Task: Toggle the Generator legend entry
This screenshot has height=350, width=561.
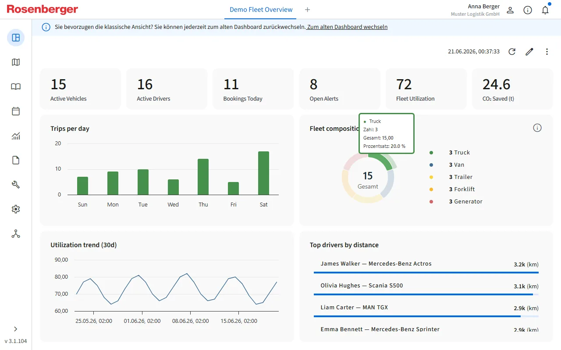Action: 456,201
